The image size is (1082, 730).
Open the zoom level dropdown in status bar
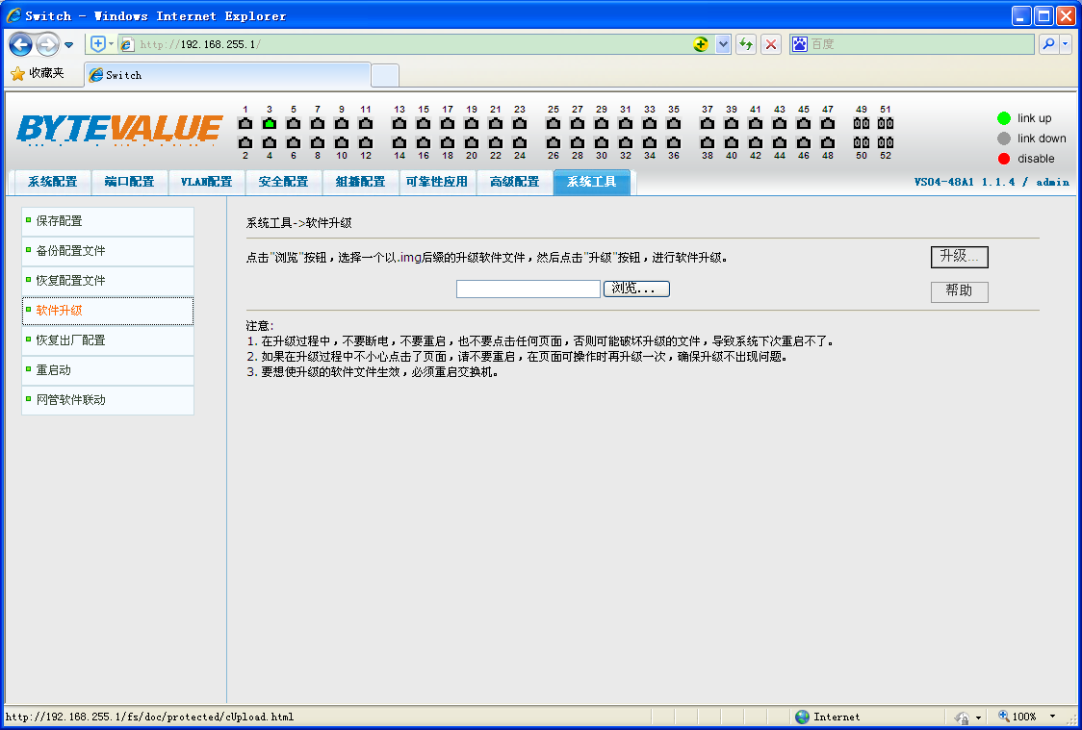[1052, 717]
